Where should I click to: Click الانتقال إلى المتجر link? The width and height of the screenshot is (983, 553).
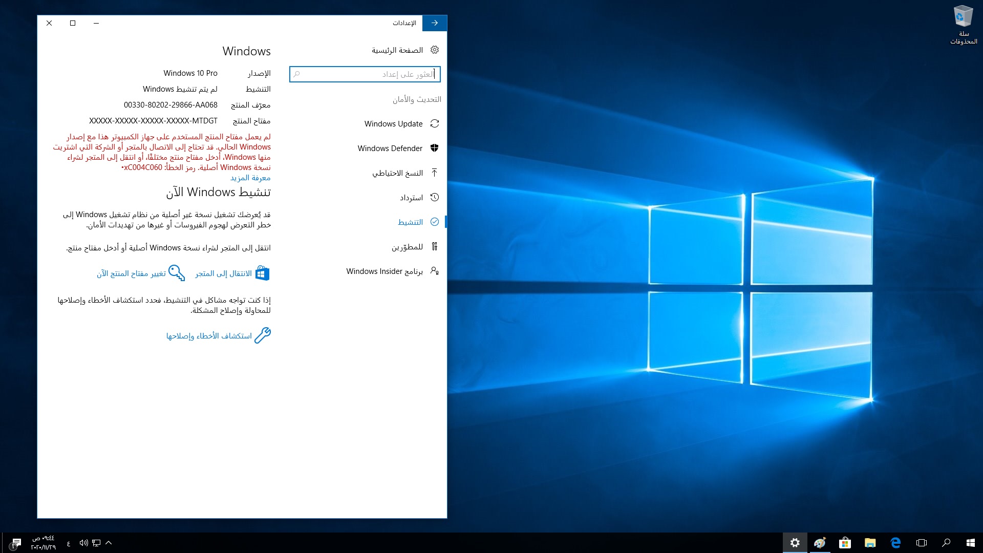(x=224, y=273)
